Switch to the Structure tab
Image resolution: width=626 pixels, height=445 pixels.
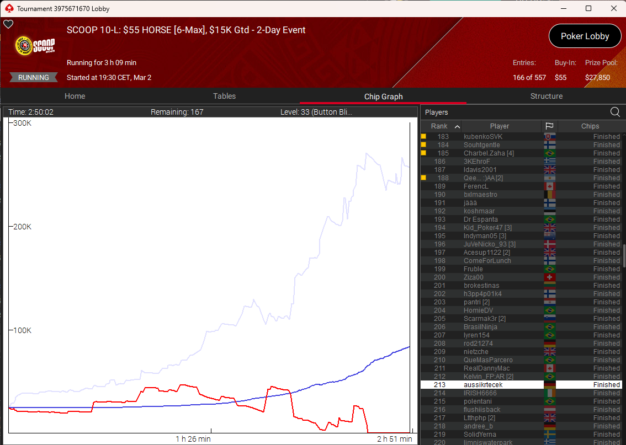pos(547,96)
